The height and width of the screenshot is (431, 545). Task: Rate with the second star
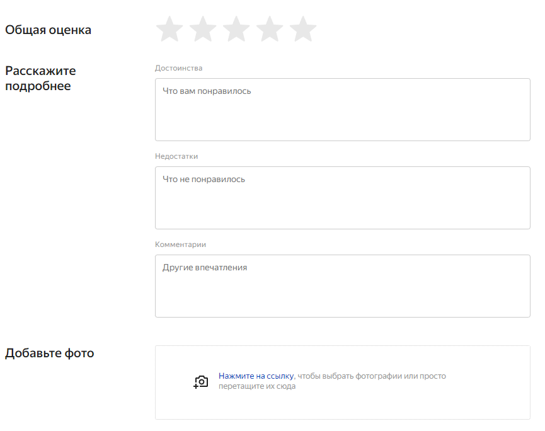pyautogui.click(x=203, y=29)
